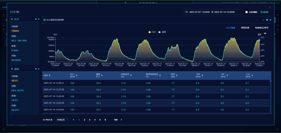Sort table by 电池电压 (V) column
Screen dimensions: 281x133
point(131,75)
